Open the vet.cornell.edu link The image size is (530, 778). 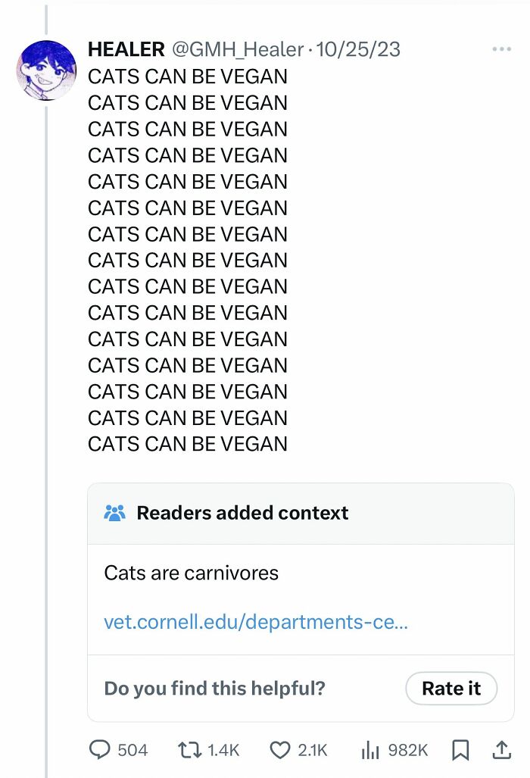pos(256,620)
